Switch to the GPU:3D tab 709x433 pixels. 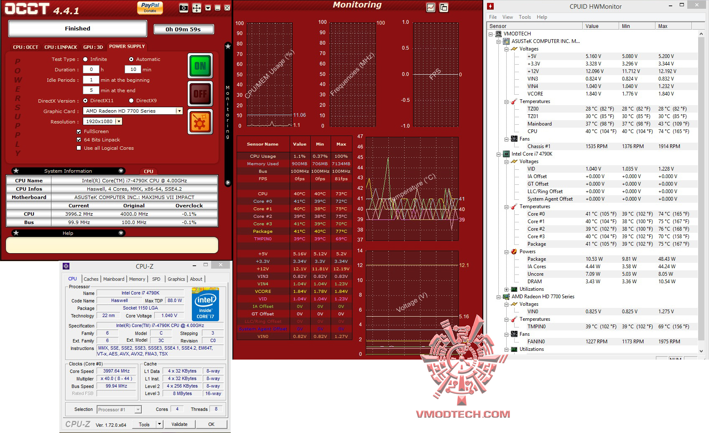click(x=93, y=47)
